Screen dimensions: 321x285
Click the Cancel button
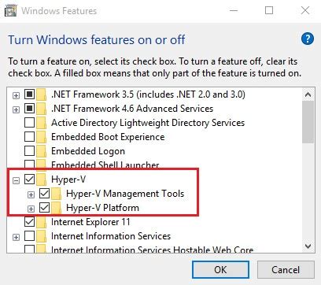286,269
